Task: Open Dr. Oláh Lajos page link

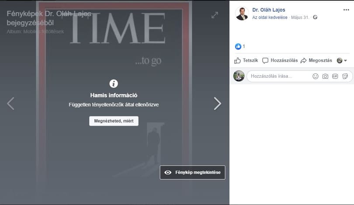Action: pyautogui.click(x=269, y=10)
